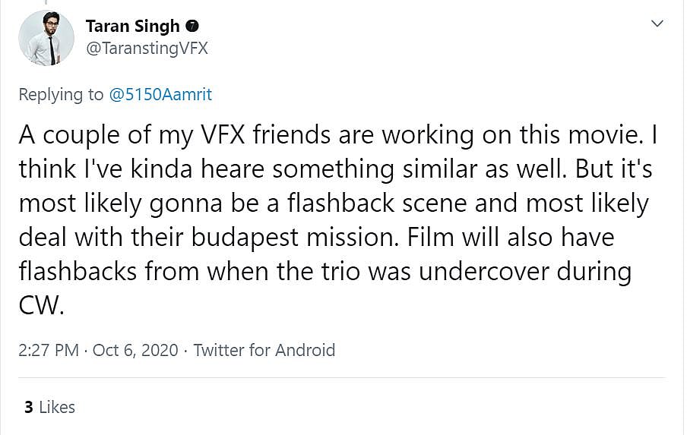Click the divider line above Likes
The height and width of the screenshot is (435, 687).
(x=342, y=378)
